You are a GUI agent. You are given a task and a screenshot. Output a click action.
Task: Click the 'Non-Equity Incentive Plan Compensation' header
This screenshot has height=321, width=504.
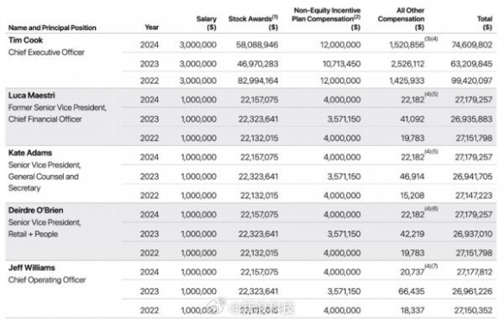click(x=326, y=19)
